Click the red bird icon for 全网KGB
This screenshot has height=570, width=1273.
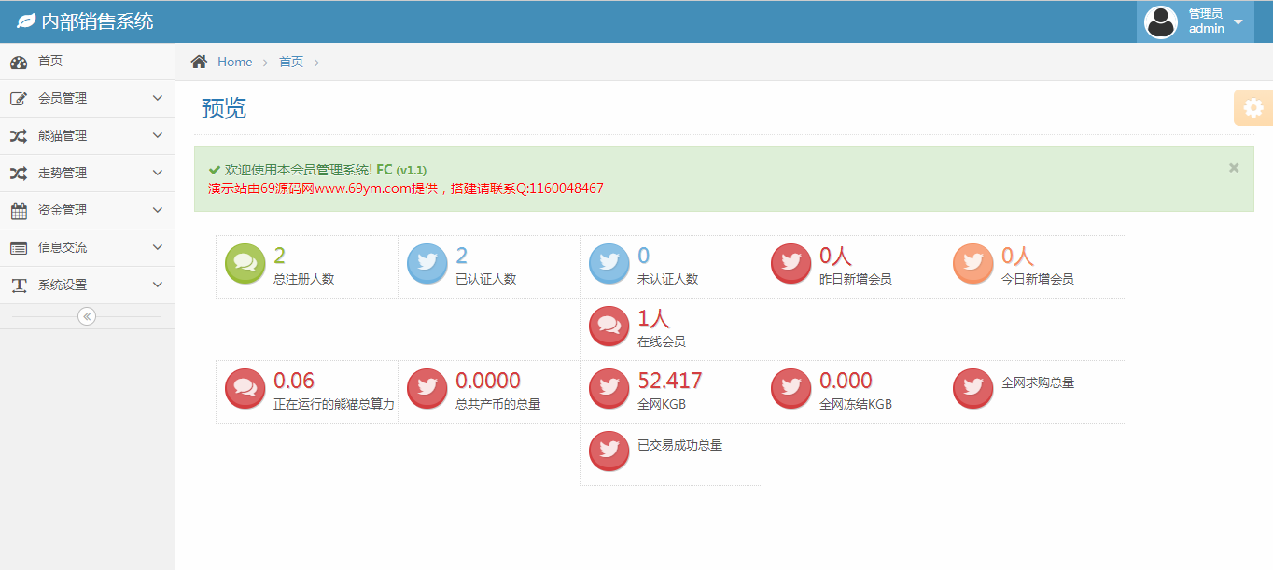(609, 389)
